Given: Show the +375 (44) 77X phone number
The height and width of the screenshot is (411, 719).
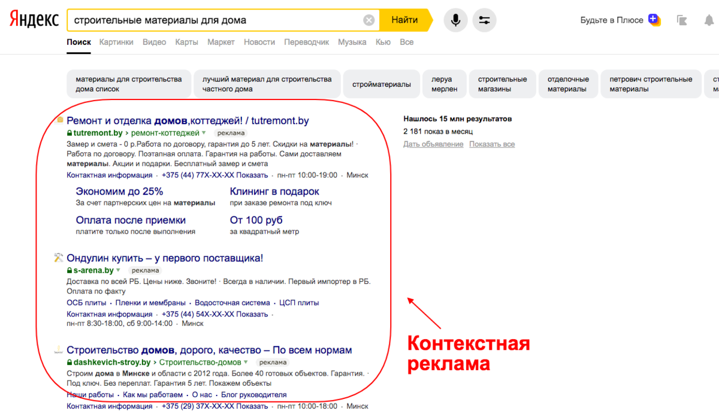Looking at the screenshot, I should coord(215,175).
